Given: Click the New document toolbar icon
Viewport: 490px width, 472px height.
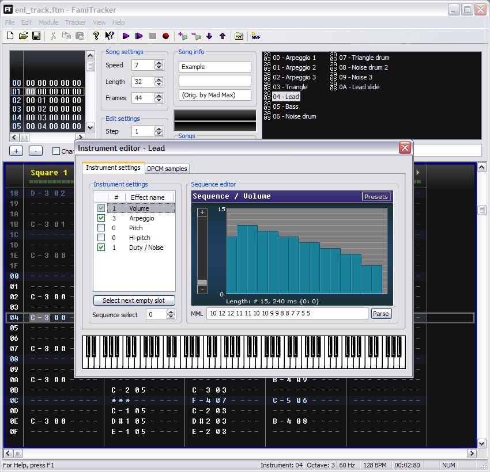Looking at the screenshot, I should pyautogui.click(x=10, y=36).
